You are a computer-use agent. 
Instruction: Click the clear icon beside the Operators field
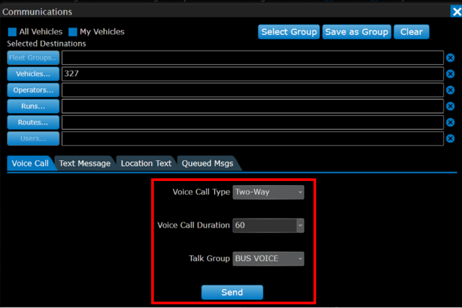[x=450, y=90]
